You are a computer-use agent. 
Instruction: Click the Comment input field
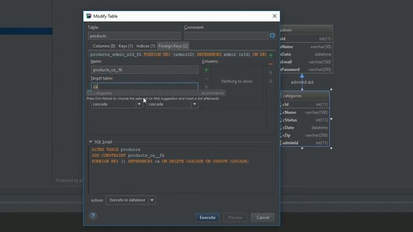pos(227,36)
